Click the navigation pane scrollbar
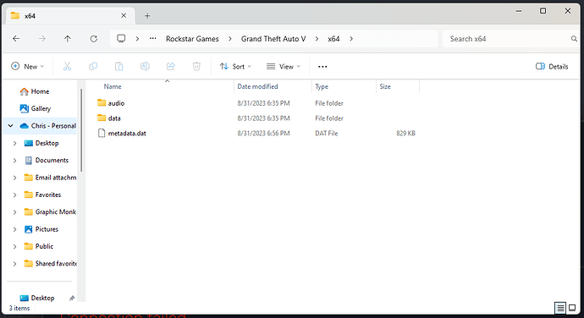 point(81,130)
